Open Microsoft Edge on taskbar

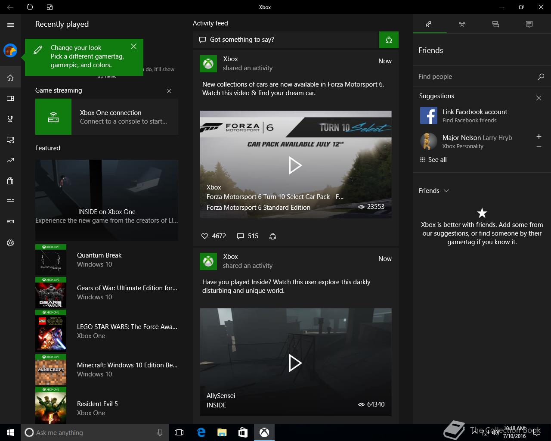(x=201, y=432)
